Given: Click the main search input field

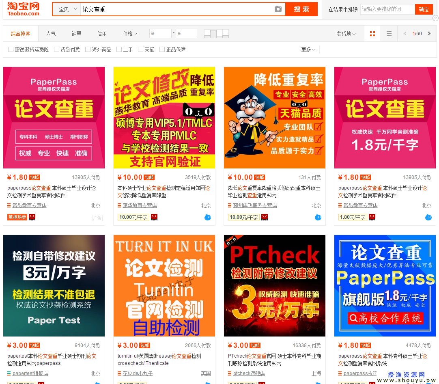Looking at the screenshot, I should click(x=177, y=9).
